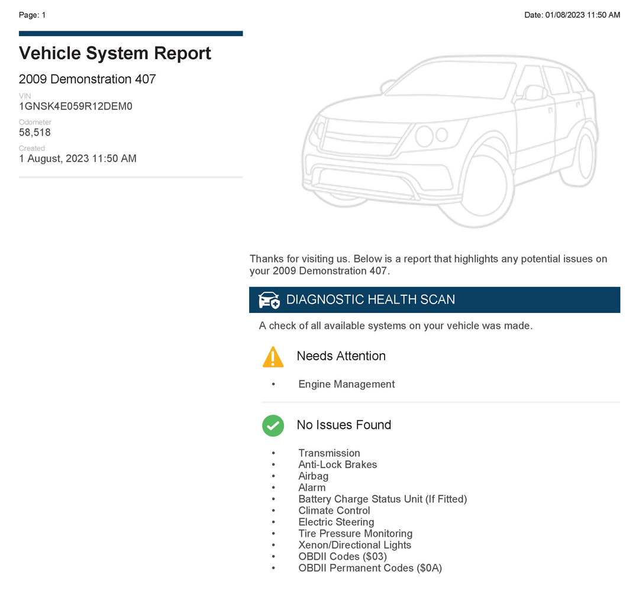Click the green checkmark circle icon
Screen dimensions: 639x610
point(273,425)
